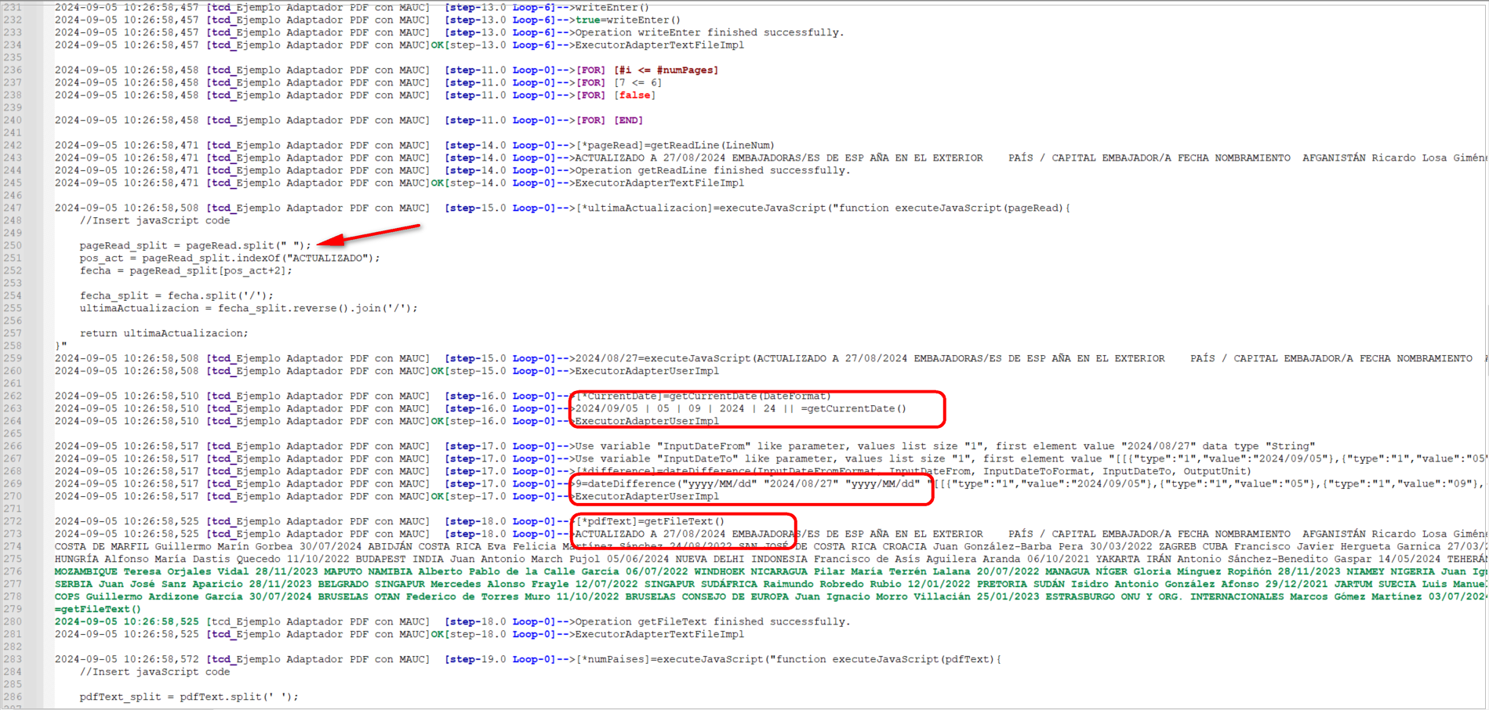Image resolution: width=1489 pixels, height=710 pixels.
Task: Click line number 250 in the gutter
Action: point(12,245)
